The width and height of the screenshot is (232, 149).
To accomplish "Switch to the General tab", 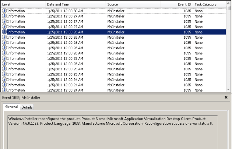I will (x=11, y=107).
